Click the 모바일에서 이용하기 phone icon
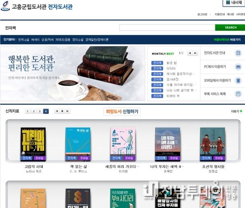Screen dimensions: 245x208 238,81
